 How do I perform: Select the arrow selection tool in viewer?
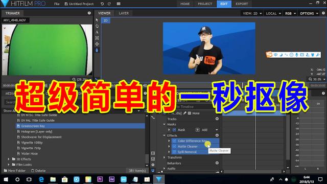[97, 20]
